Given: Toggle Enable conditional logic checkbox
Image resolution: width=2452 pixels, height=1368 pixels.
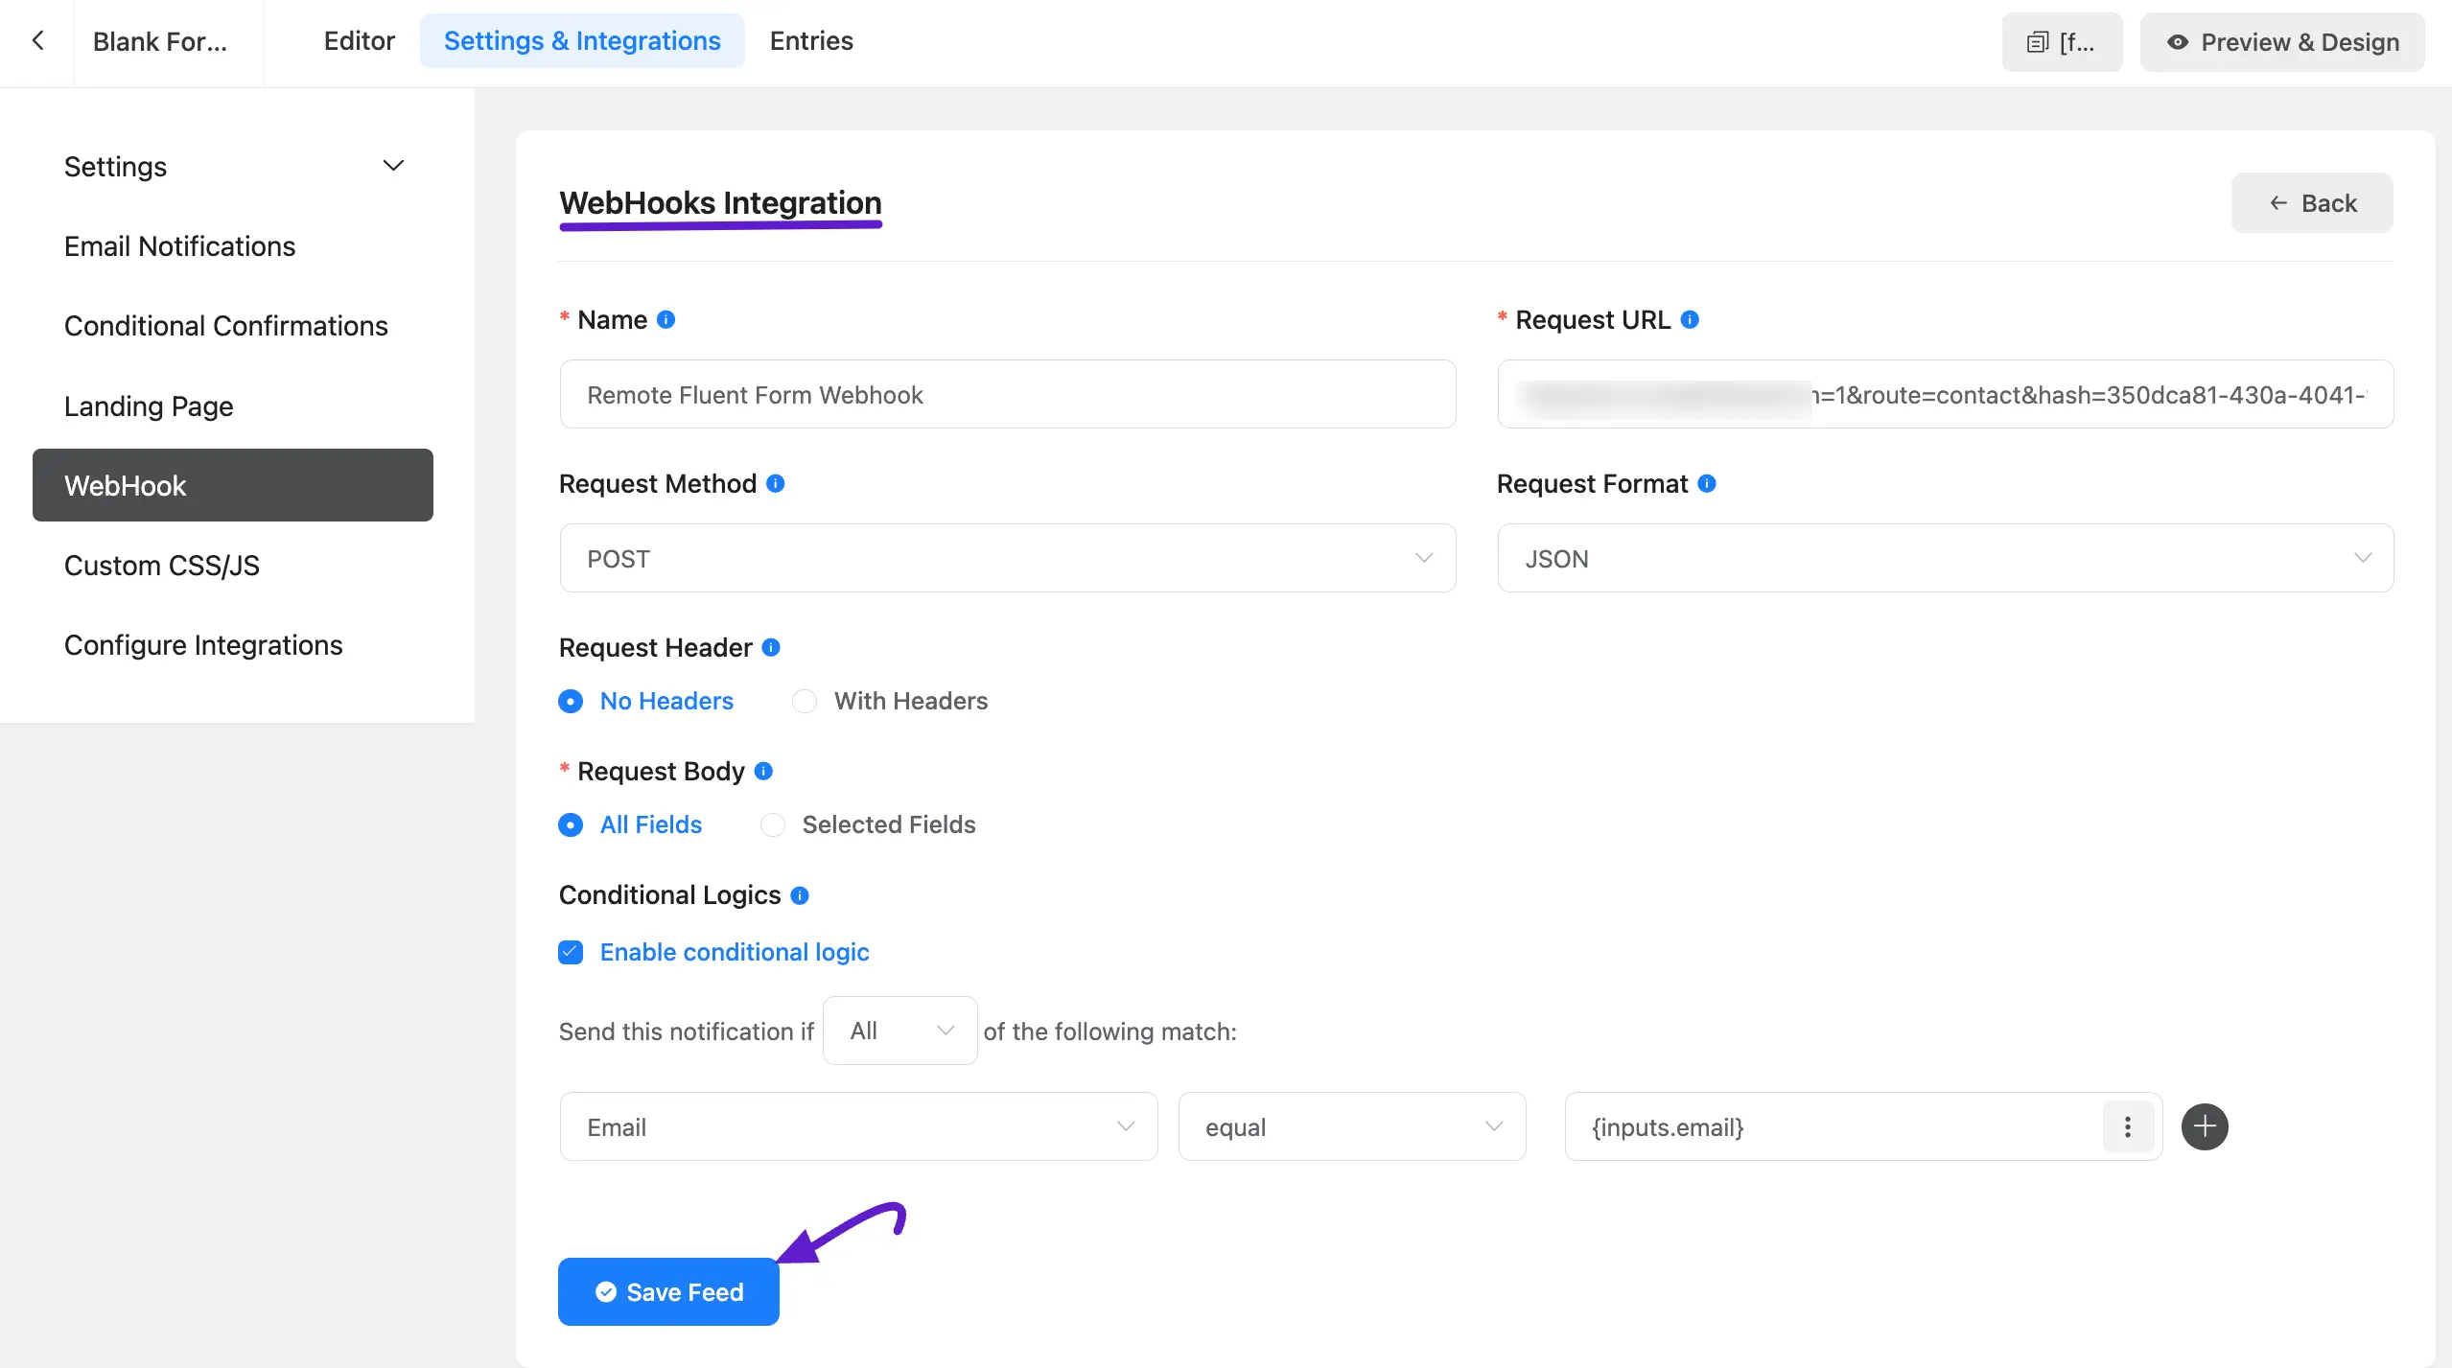Looking at the screenshot, I should coord(571,952).
